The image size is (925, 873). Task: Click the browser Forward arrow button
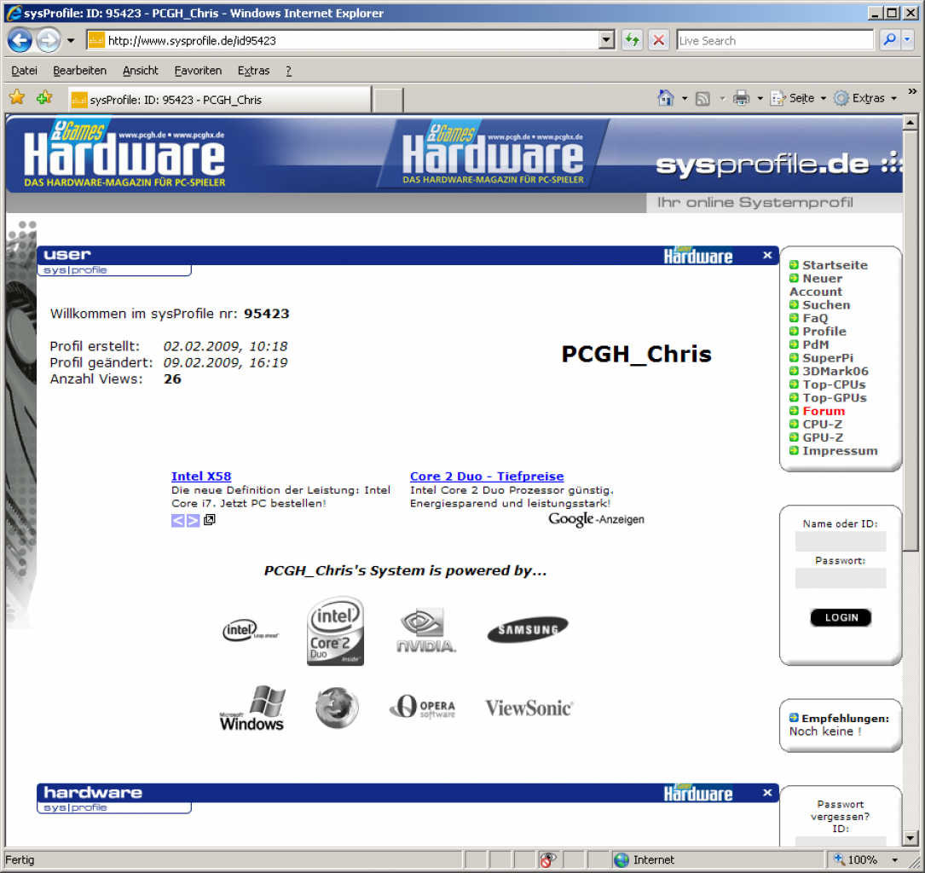[49, 40]
